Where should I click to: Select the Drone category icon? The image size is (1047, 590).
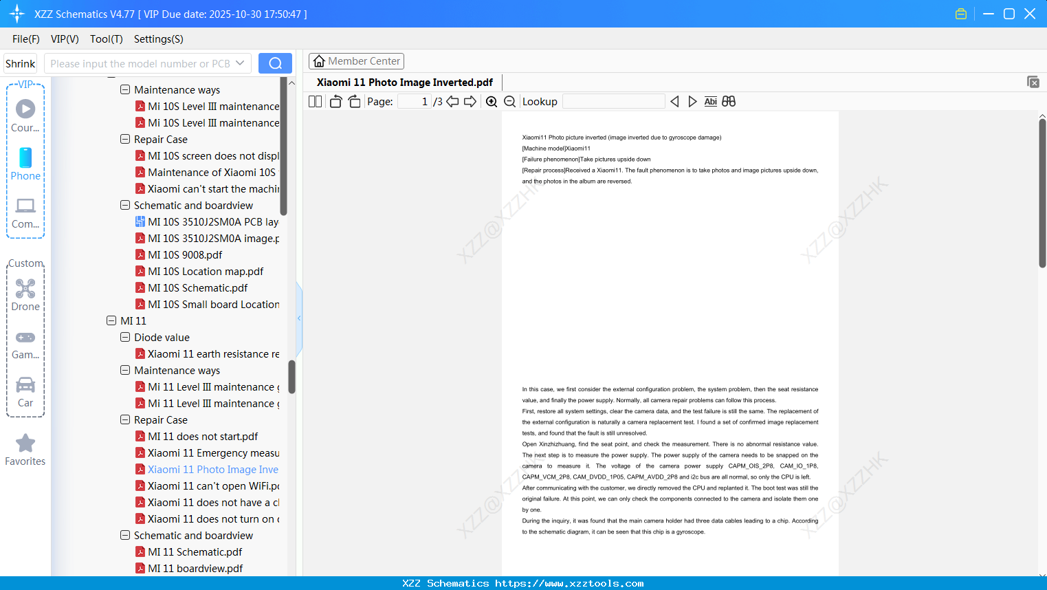(25, 288)
